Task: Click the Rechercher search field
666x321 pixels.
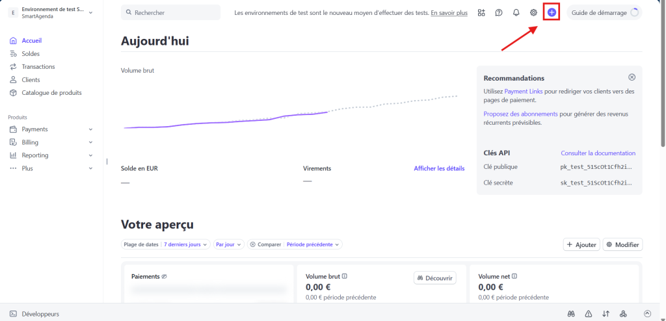Action: 171,13
